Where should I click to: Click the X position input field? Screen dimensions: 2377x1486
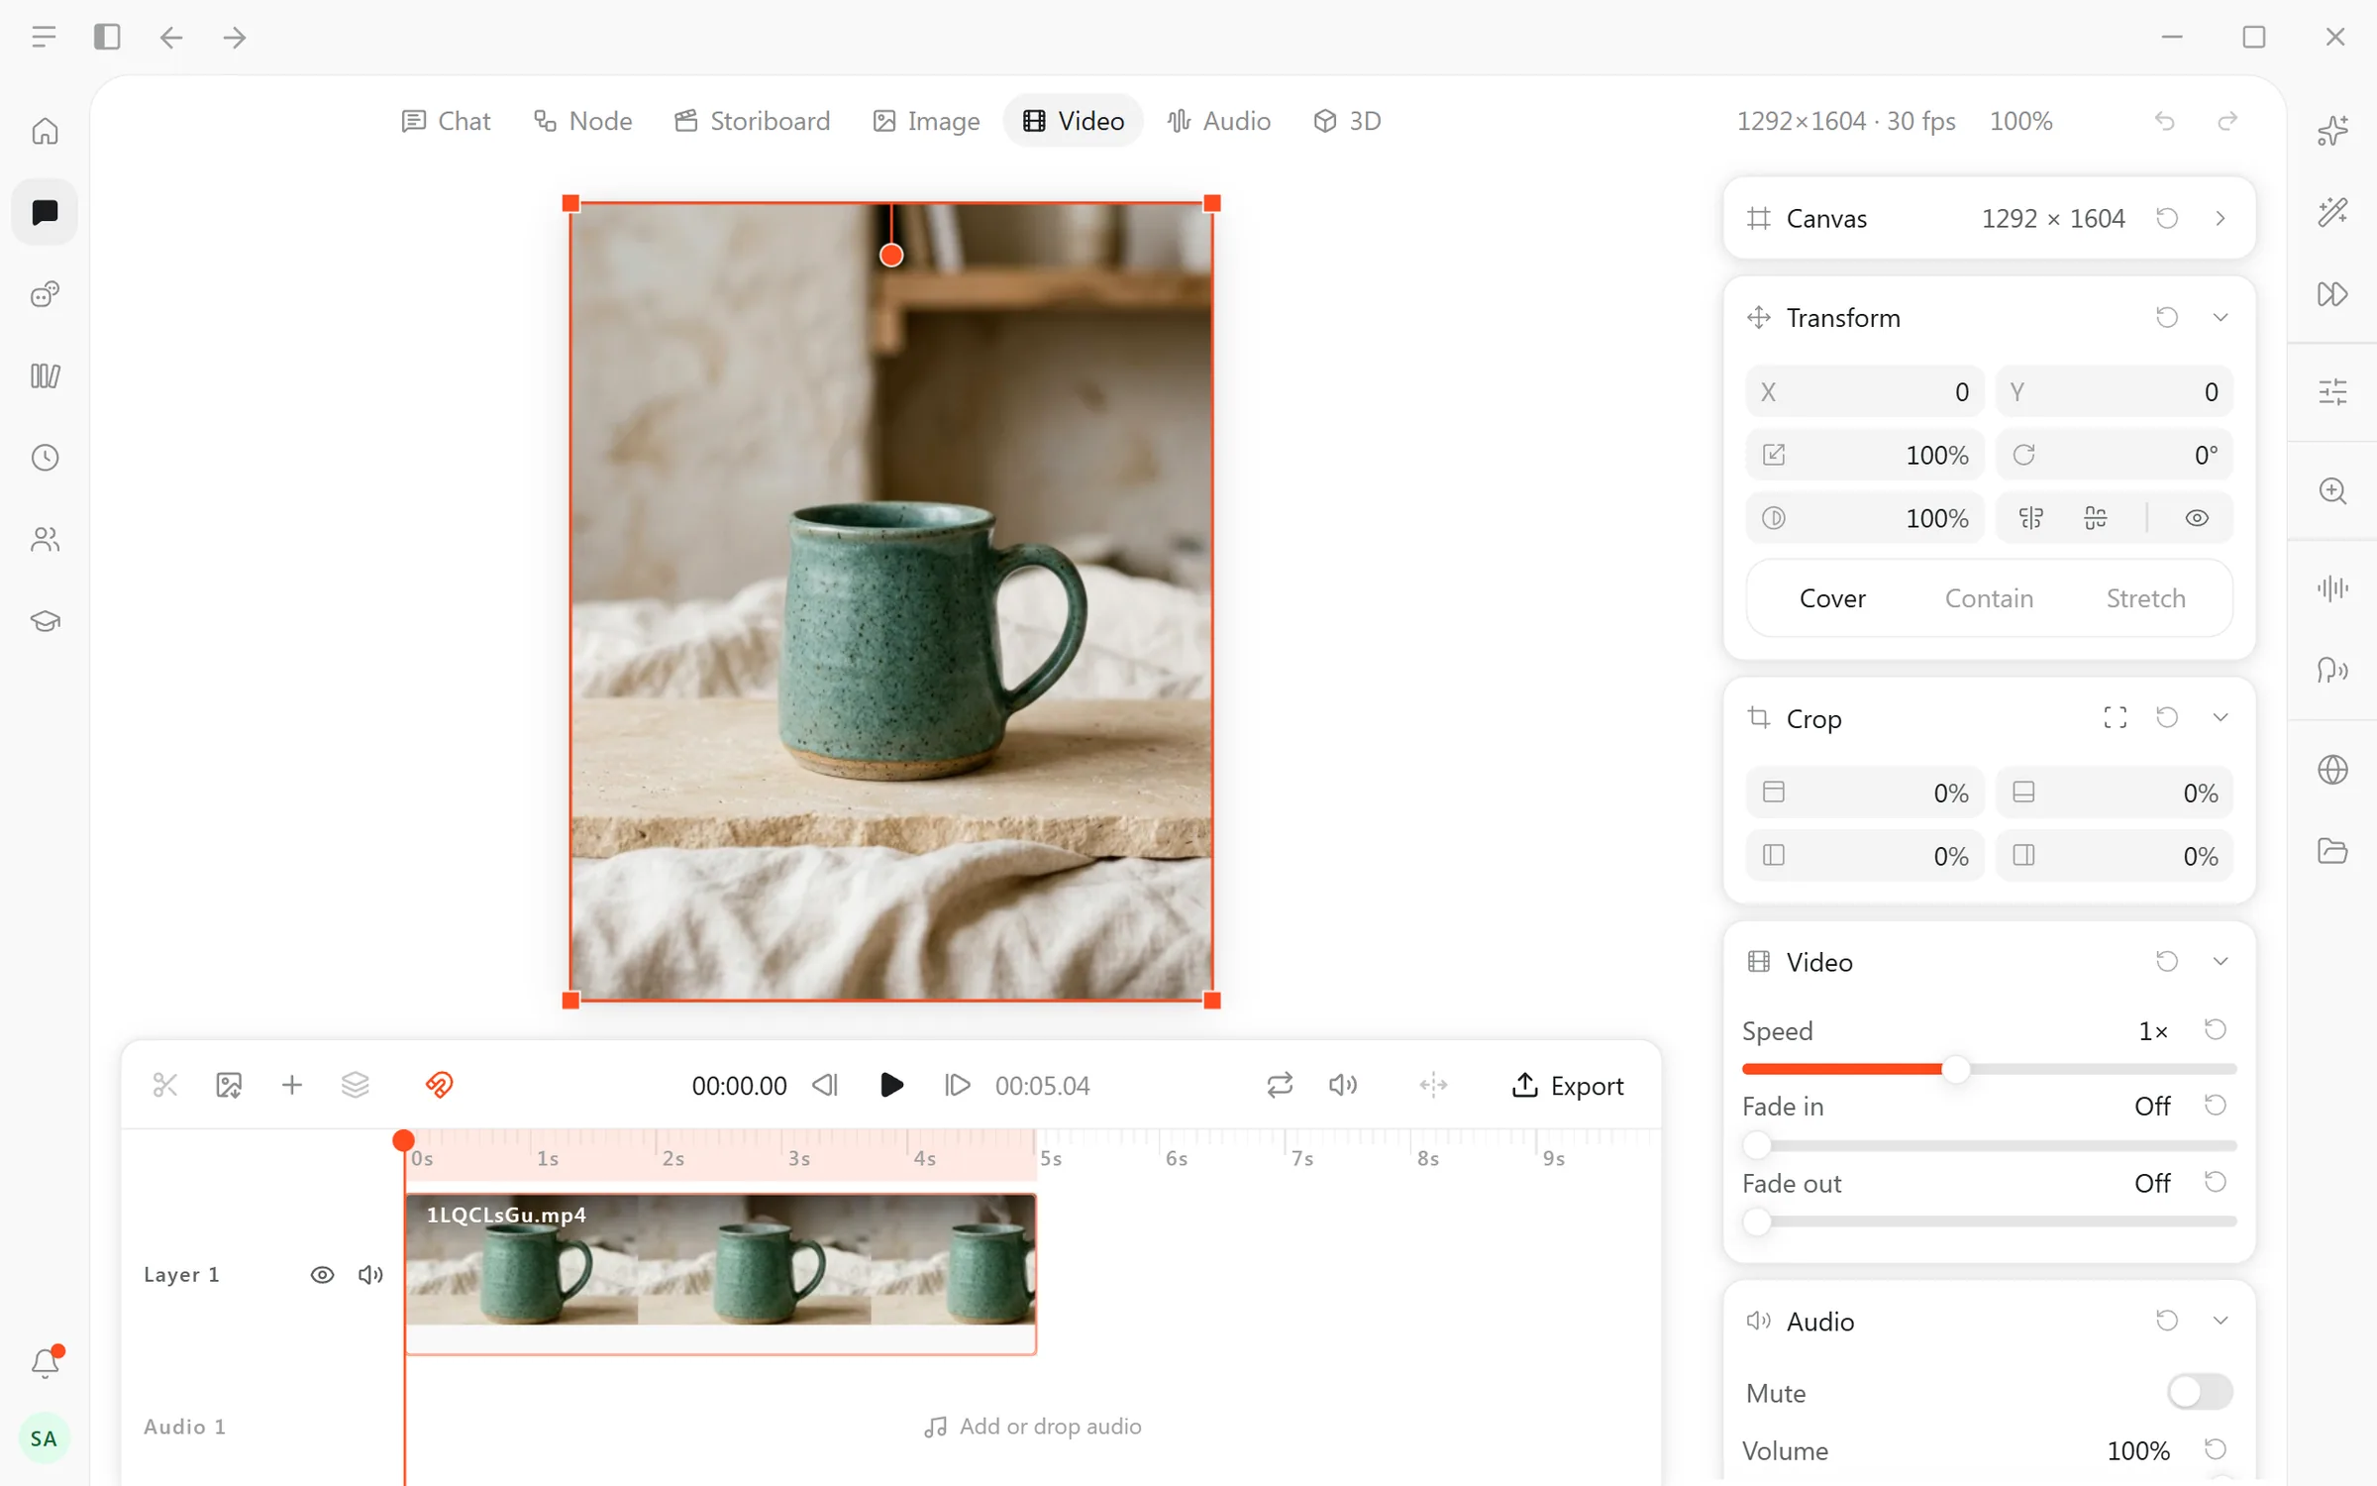1864,392
